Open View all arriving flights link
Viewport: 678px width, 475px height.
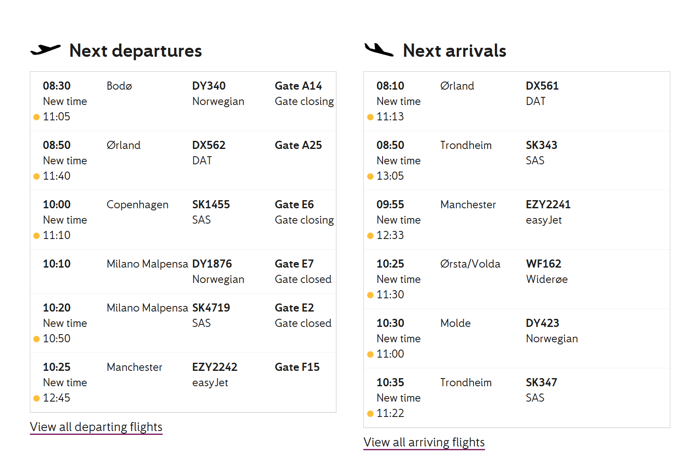(x=424, y=443)
